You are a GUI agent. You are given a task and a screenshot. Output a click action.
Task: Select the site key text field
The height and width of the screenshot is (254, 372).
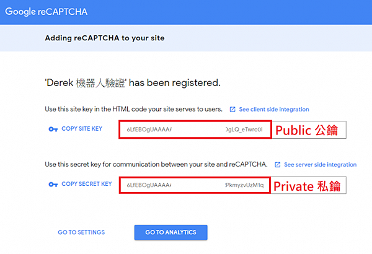click(x=195, y=130)
